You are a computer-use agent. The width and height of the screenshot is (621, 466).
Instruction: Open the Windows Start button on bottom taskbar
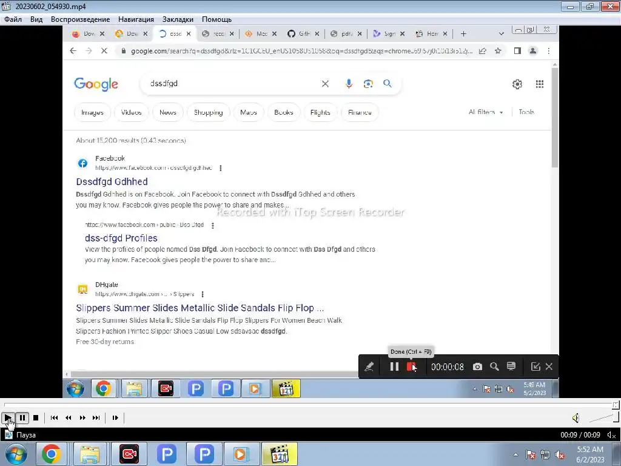pos(16,454)
